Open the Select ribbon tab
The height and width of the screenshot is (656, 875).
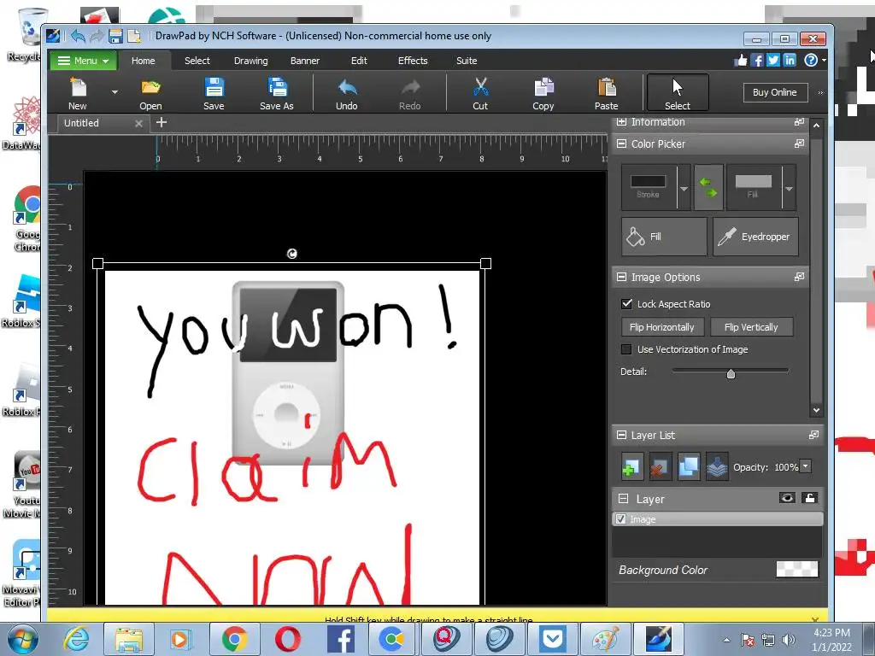click(197, 61)
